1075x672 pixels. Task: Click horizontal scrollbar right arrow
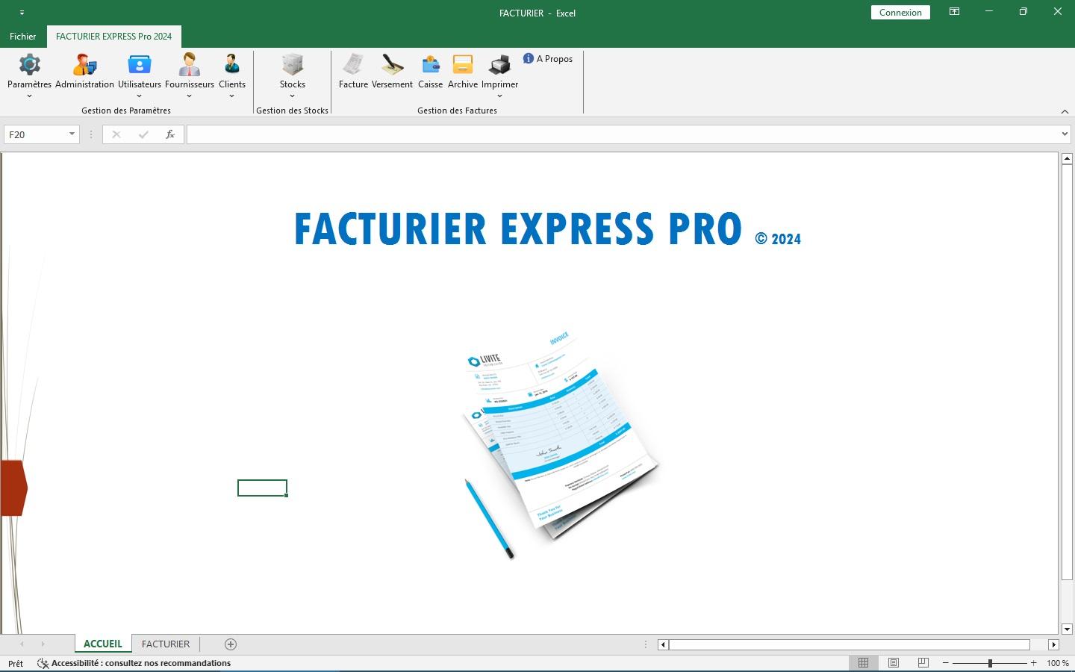tap(1053, 644)
